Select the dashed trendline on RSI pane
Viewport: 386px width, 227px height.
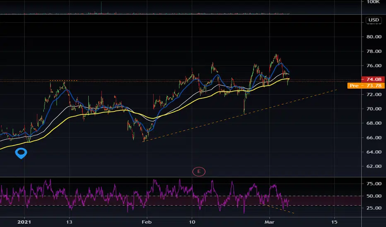tap(276, 208)
